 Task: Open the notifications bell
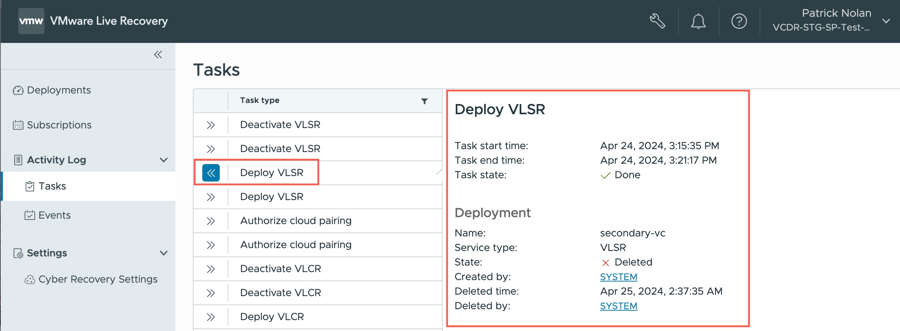coord(698,21)
